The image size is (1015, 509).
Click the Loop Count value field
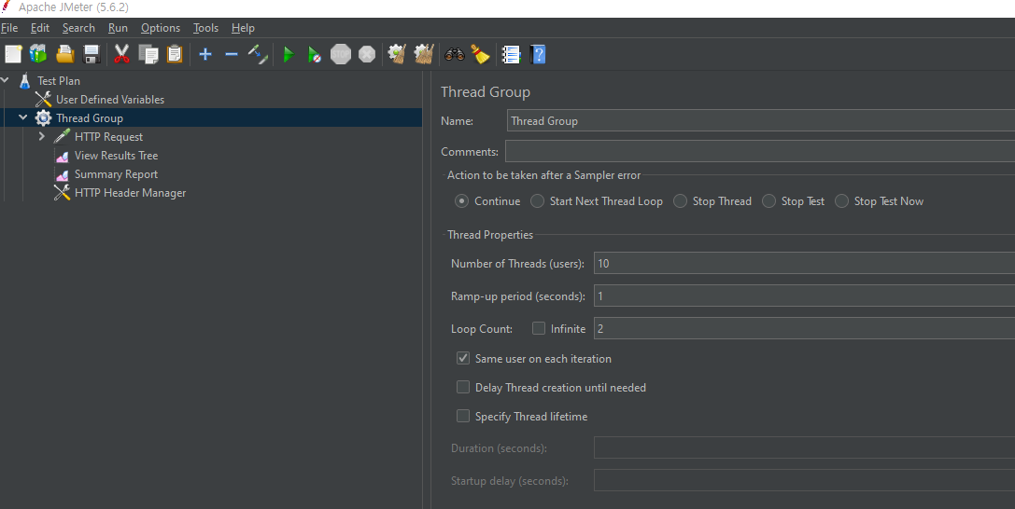pos(804,328)
